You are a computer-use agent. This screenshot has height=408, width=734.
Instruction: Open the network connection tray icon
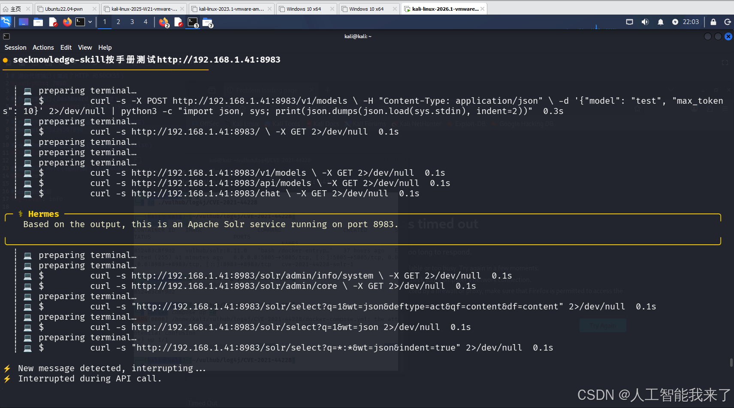[629, 22]
